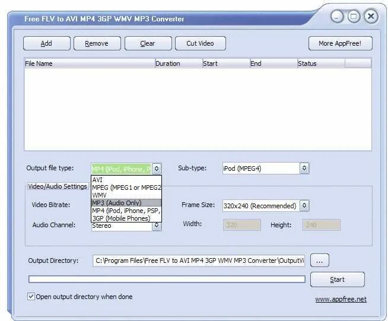Click the Remove button
The height and width of the screenshot is (321, 388).
click(97, 43)
